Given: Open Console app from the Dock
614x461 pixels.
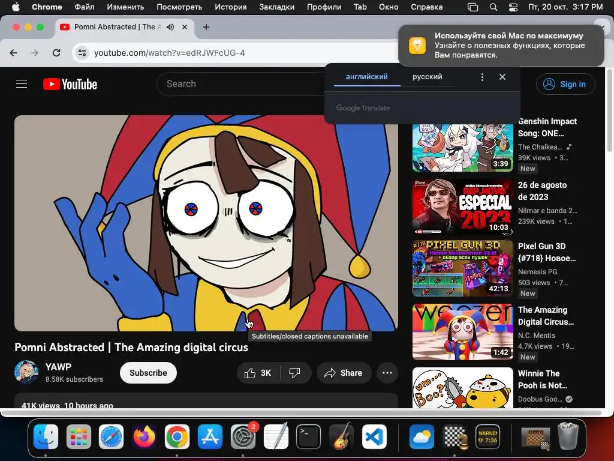Looking at the screenshot, I should (487, 436).
